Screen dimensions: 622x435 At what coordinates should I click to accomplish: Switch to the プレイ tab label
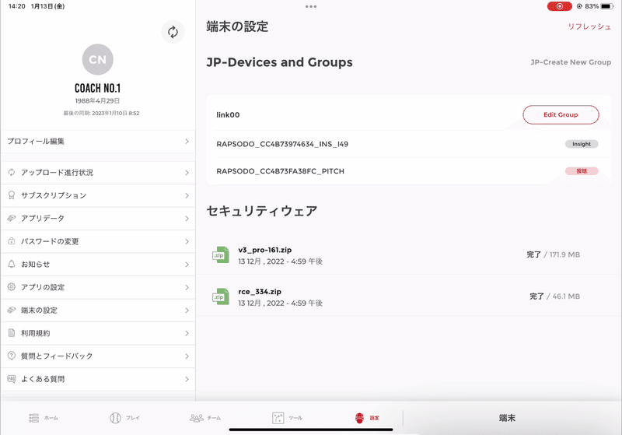132,418
